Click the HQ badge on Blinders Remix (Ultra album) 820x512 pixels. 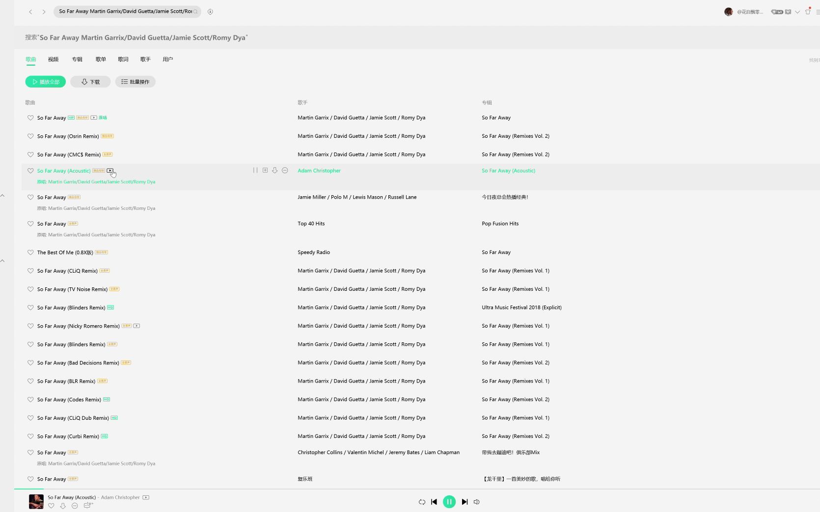point(110,307)
